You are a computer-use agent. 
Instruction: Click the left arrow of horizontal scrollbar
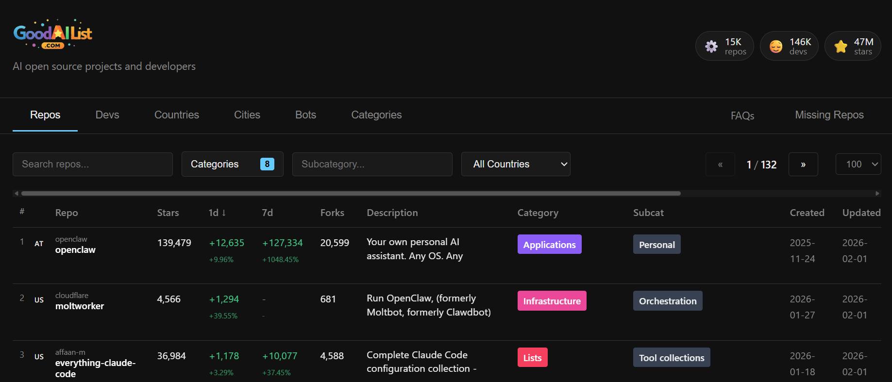(17, 193)
